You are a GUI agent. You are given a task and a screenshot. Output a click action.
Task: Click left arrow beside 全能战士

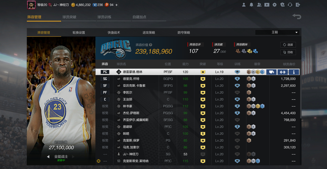pyautogui.click(x=48, y=157)
